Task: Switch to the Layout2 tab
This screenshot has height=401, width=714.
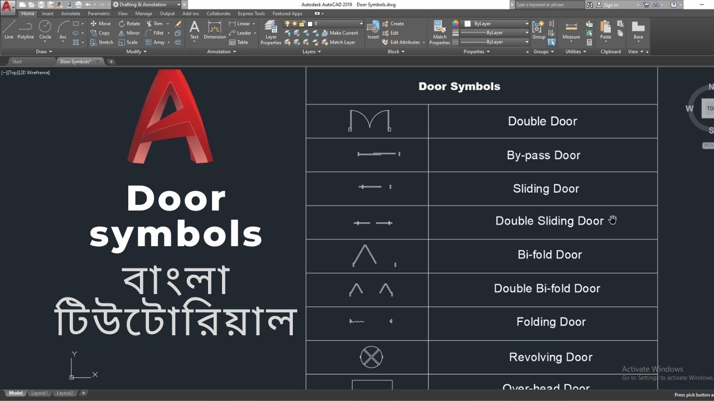Action: pos(65,393)
